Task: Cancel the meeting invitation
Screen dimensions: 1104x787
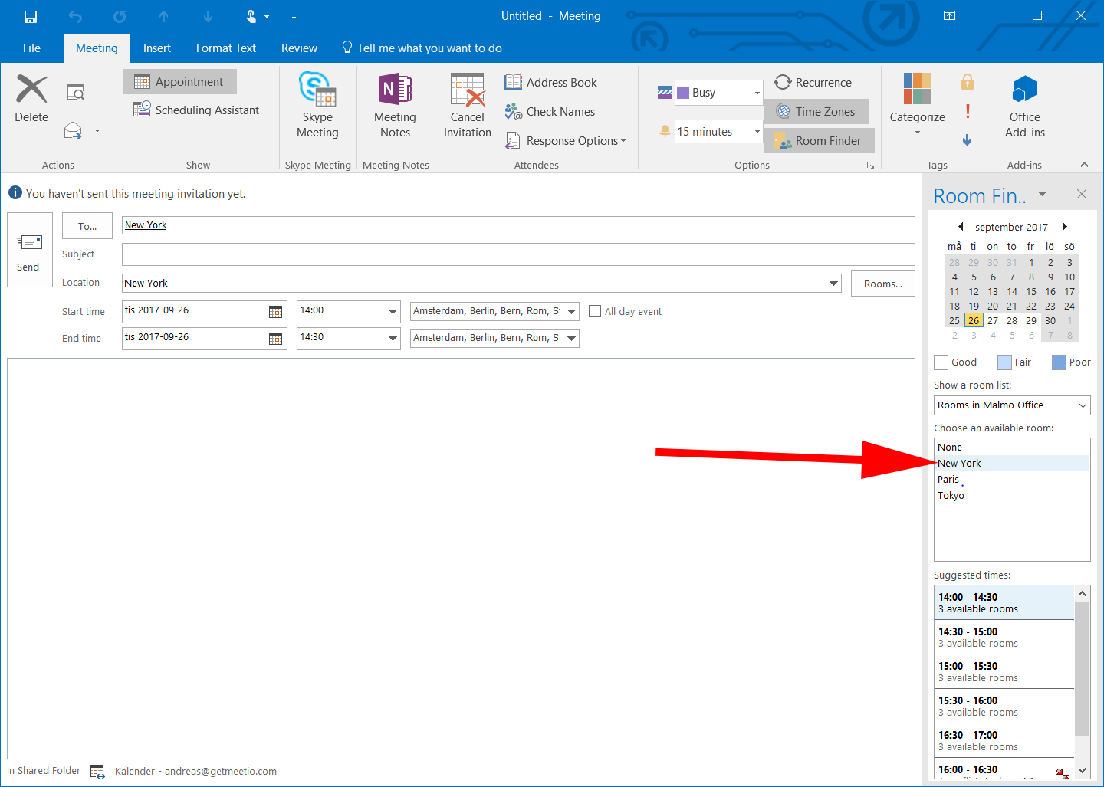Action: [x=467, y=106]
